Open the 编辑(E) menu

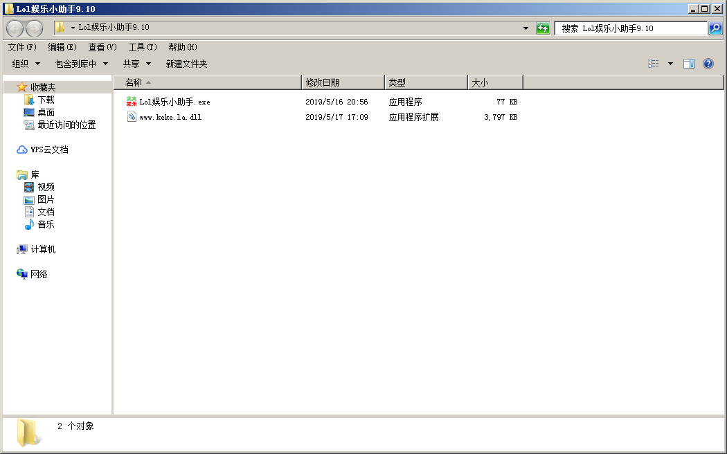[62, 47]
